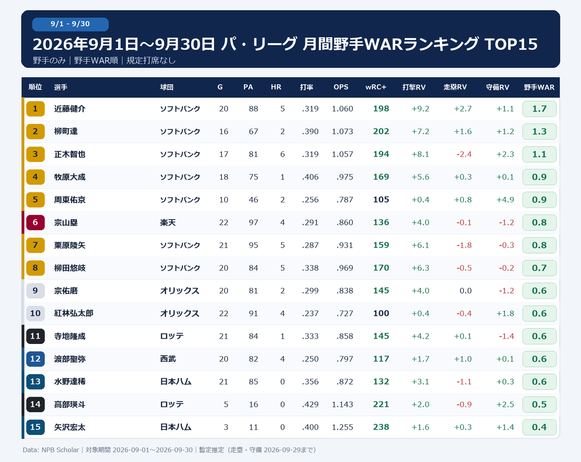Click the 西武 team cell
This screenshot has height=462, width=581.
168,359
